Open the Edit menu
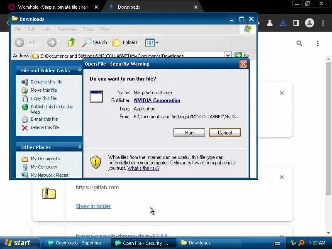This screenshot has width=332, height=249. (32, 29)
